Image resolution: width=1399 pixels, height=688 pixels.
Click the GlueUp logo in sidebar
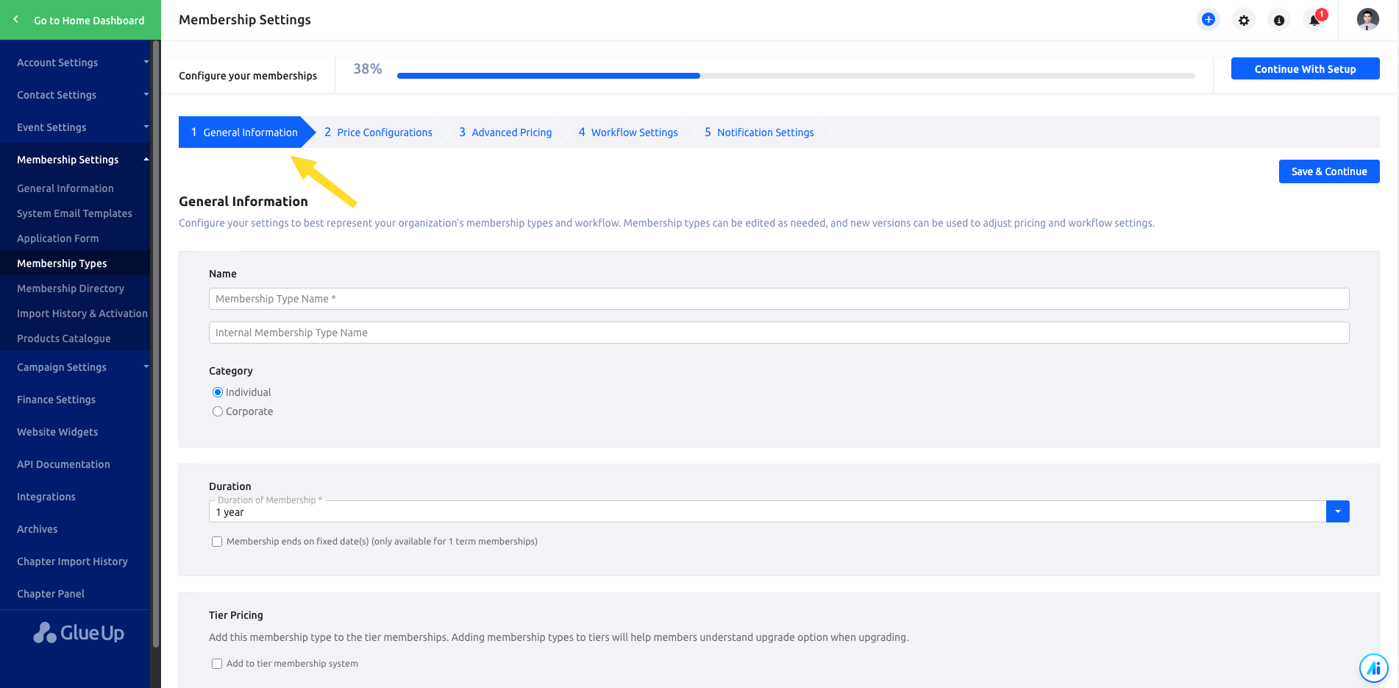[79, 633]
